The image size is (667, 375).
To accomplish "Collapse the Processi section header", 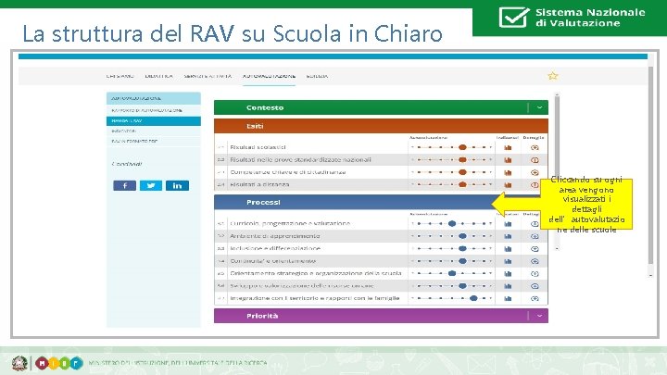I will (x=381, y=203).
